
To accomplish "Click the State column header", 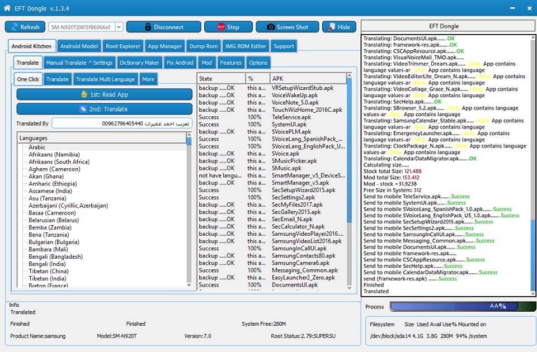I will tap(222, 79).
